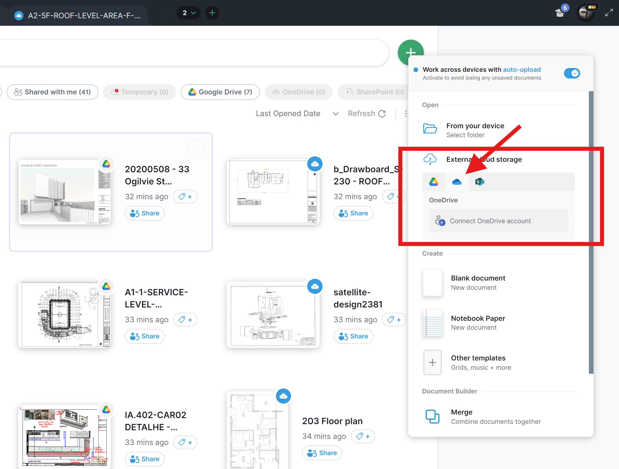619x469 pixels.
Task: Select the OneDrive filter chip
Action: point(298,92)
